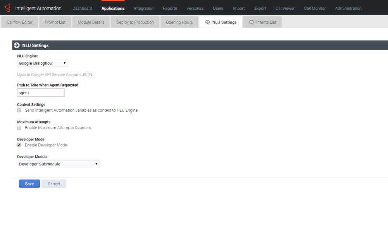The image size is (388, 239).
Task: Expand the Developer Module dropdown
Action: tap(59, 164)
